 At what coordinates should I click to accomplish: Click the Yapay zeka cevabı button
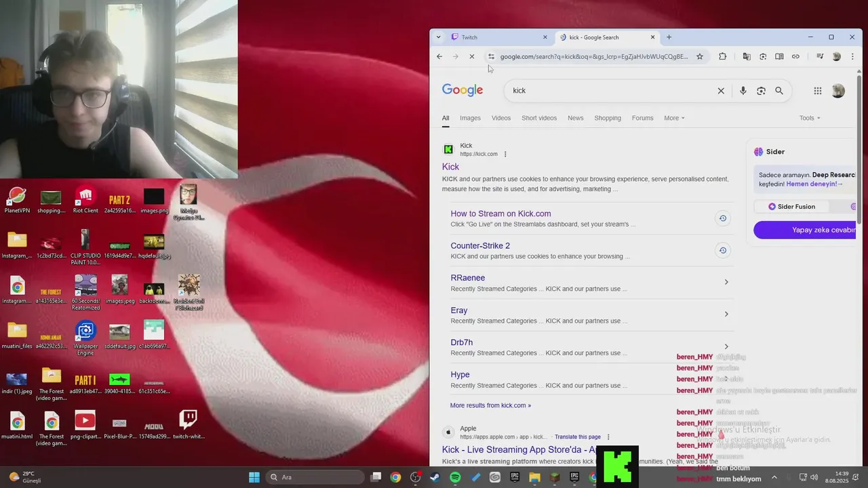click(x=805, y=230)
